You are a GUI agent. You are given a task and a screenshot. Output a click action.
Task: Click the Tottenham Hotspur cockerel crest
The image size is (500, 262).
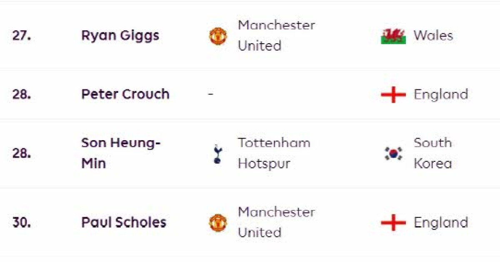coord(217,154)
